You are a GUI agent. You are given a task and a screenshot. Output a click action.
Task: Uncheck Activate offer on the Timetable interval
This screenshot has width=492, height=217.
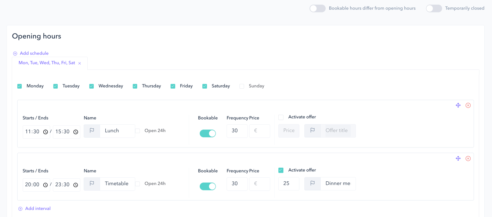(x=281, y=170)
